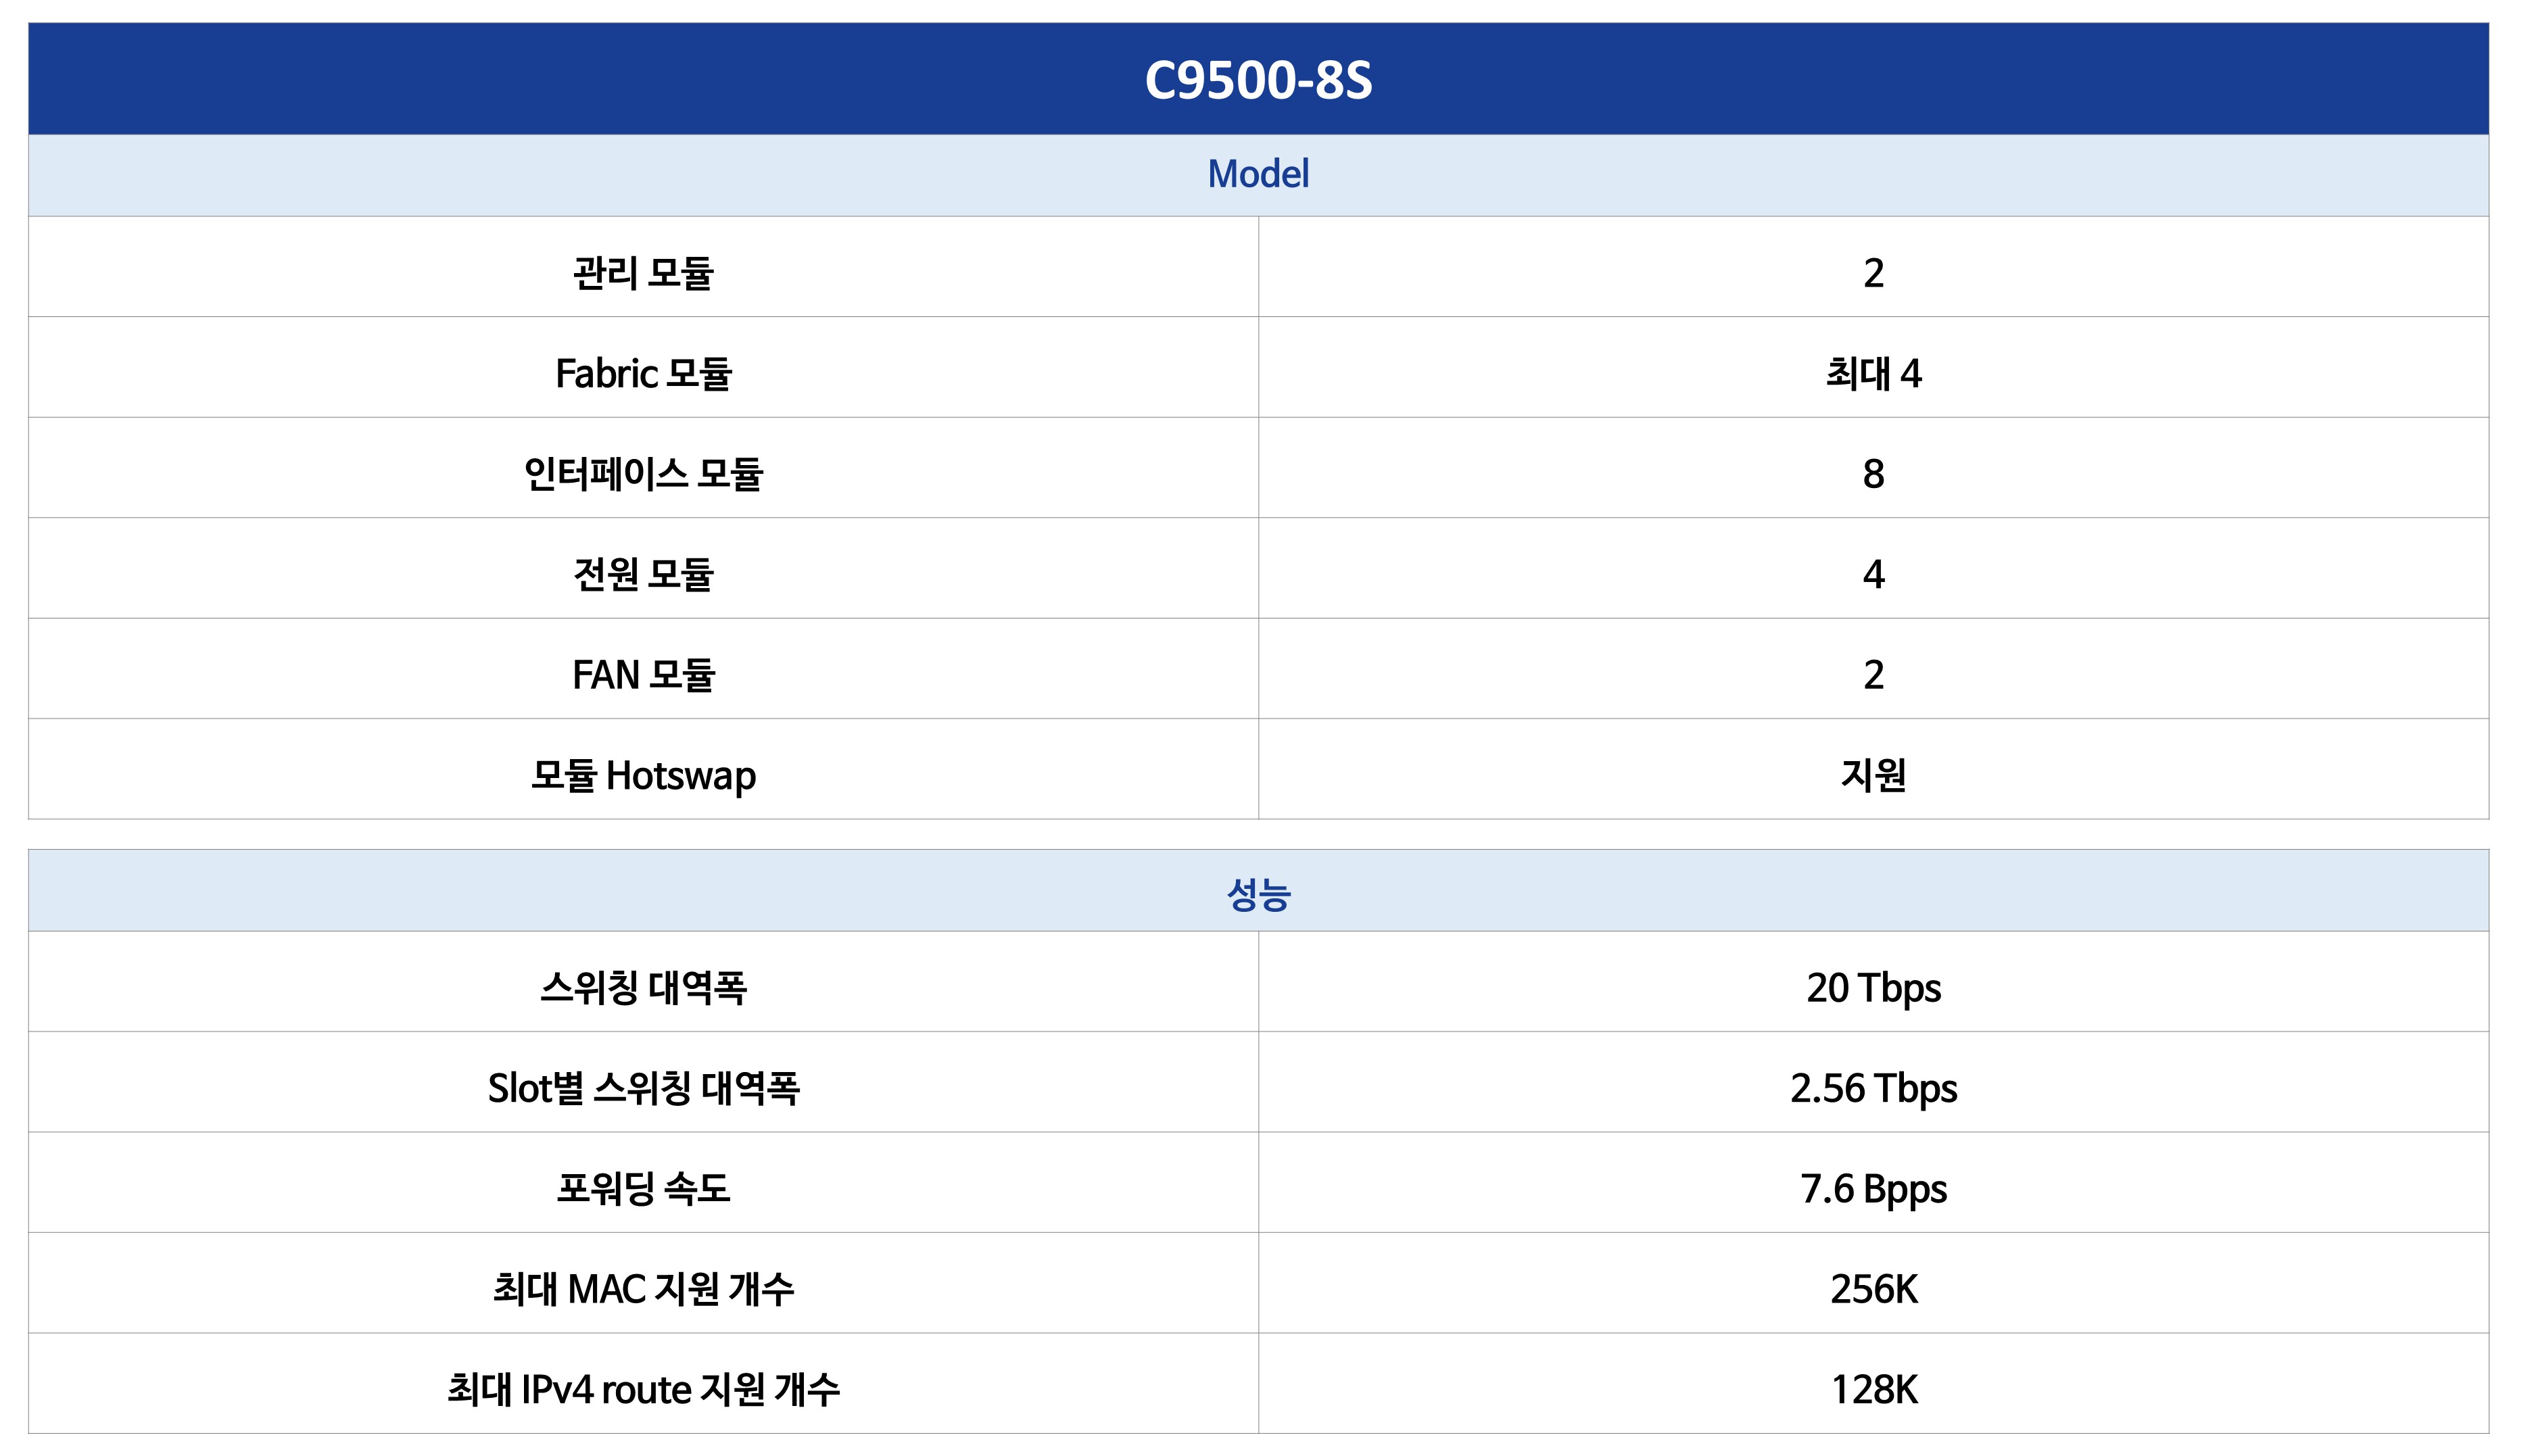Viewport: 2530px width, 1456px height.
Task: Select the FAN 모듈 row label
Action: (x=643, y=675)
